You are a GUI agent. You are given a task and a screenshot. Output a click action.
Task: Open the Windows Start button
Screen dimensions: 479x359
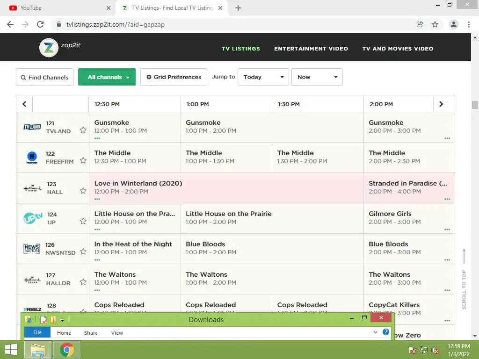(x=11, y=350)
